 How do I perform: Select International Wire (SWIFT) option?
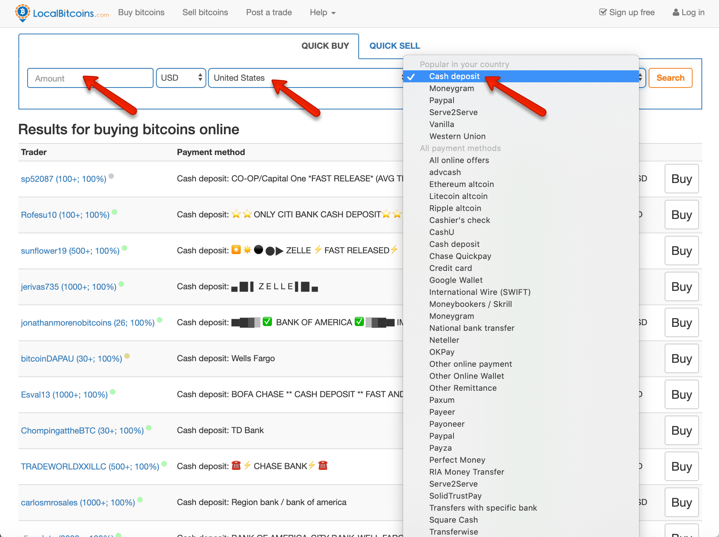(x=521, y=292)
